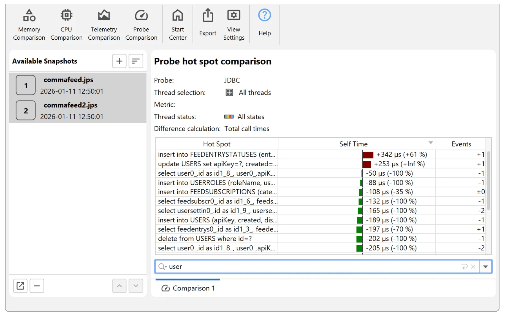This screenshot has height=316, width=505.
Task: Open search options via the magnifier icon
Action: coord(162,266)
